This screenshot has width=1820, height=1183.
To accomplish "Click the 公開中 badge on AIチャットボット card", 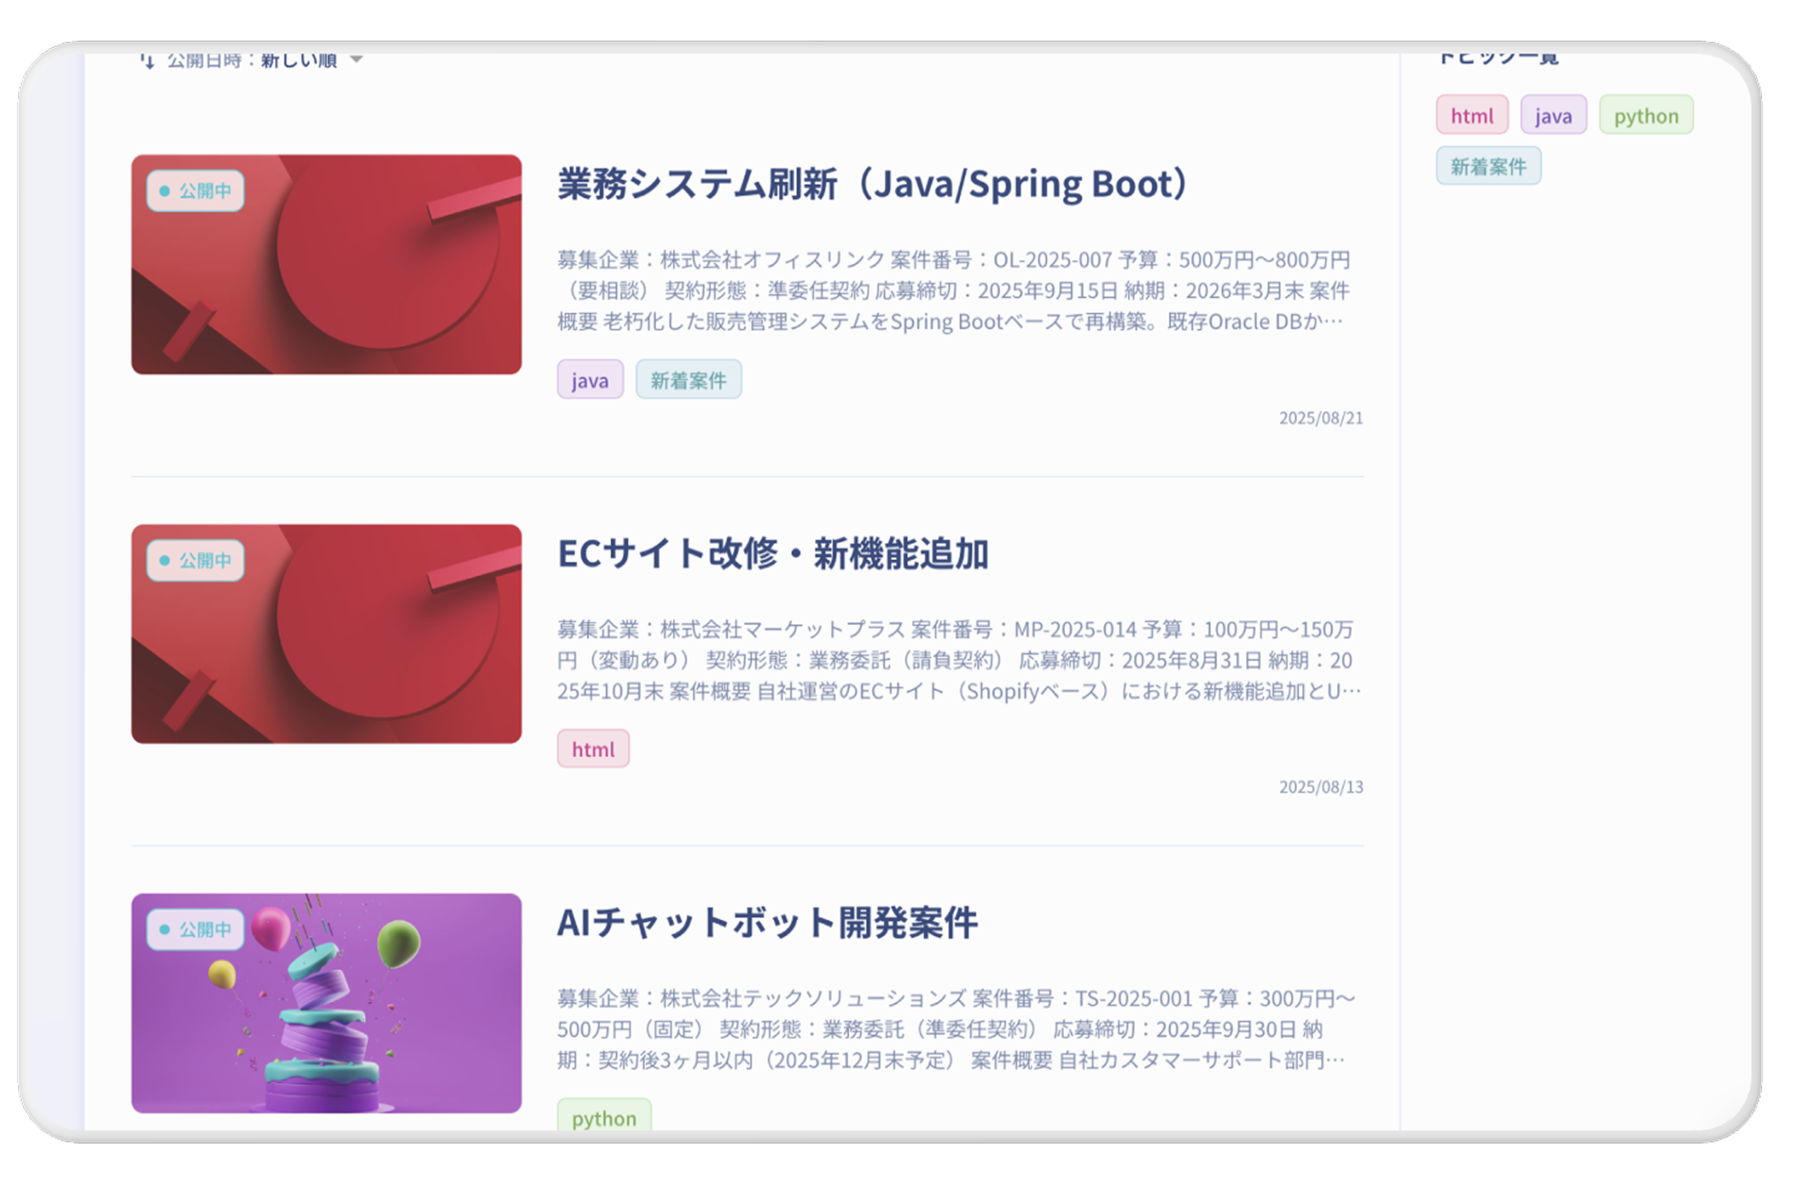I will (195, 929).
